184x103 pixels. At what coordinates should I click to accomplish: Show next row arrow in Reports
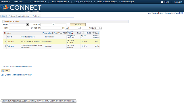[93, 33]
